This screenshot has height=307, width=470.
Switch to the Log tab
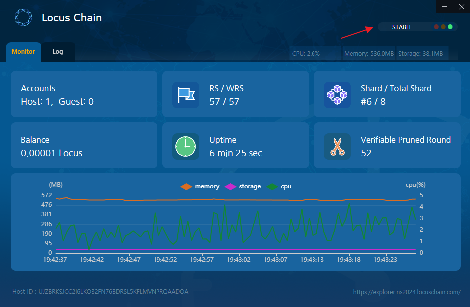coord(58,52)
